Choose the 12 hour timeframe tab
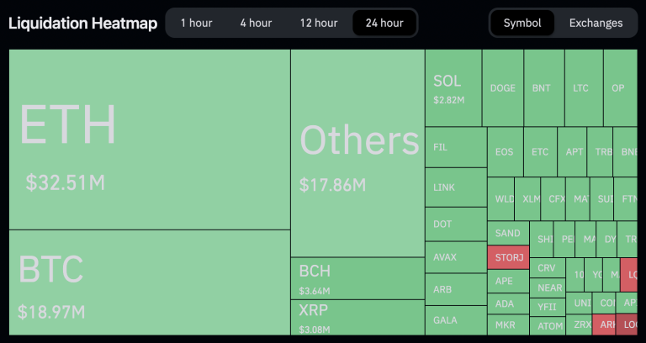The height and width of the screenshot is (343, 646). pyautogui.click(x=319, y=23)
